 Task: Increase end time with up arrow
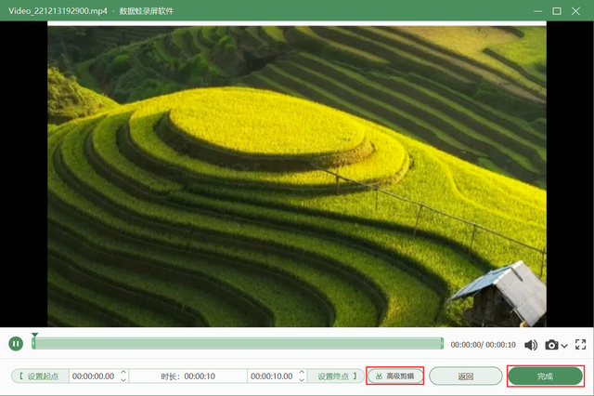point(302,373)
